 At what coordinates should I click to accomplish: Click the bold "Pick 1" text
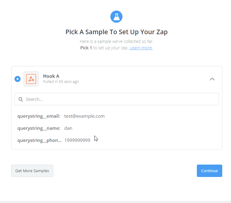pos(86,48)
